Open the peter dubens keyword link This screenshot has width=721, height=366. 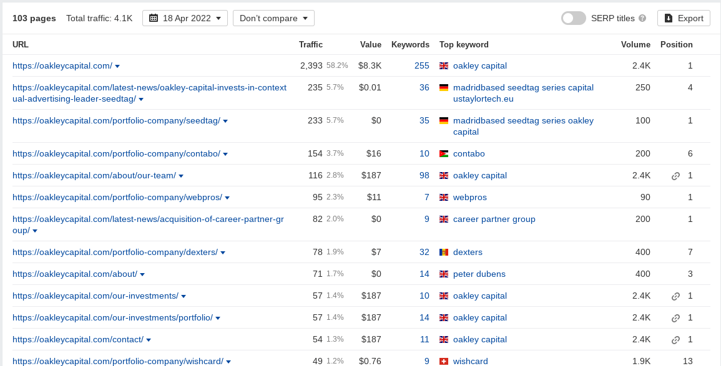pos(479,274)
